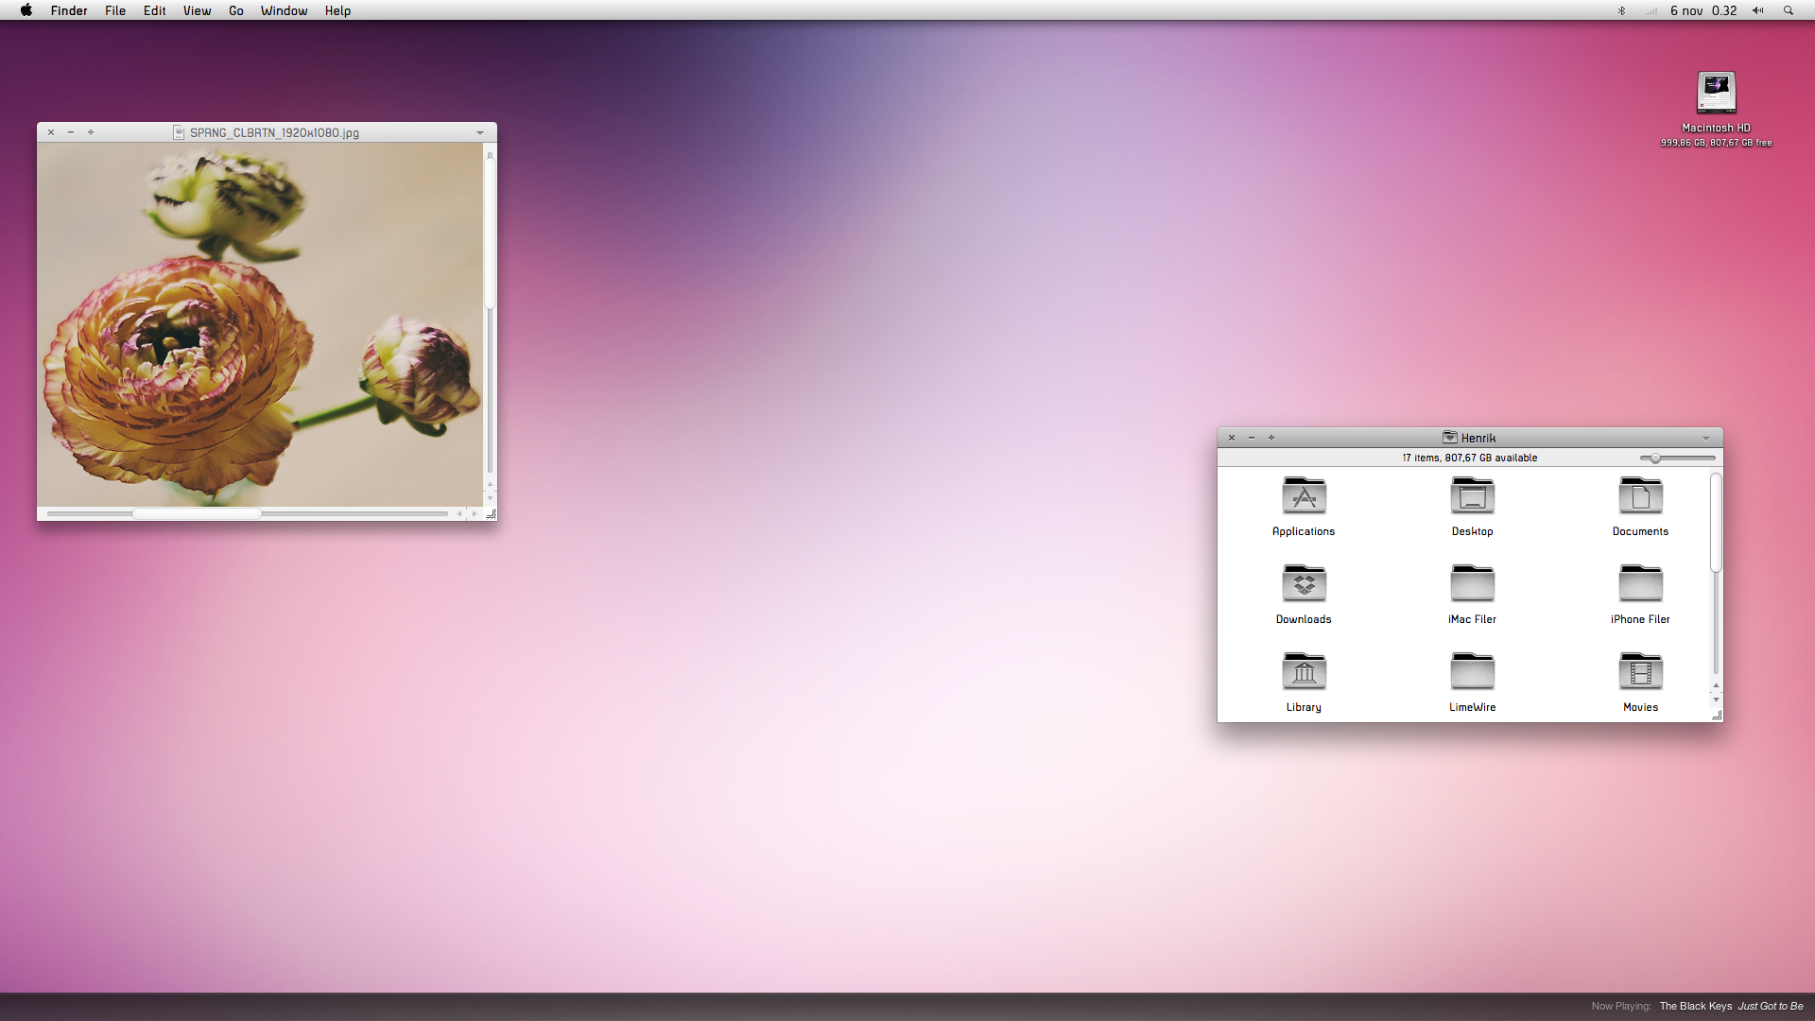Open the Desktop folder icon
The width and height of the screenshot is (1815, 1021).
1472,496
